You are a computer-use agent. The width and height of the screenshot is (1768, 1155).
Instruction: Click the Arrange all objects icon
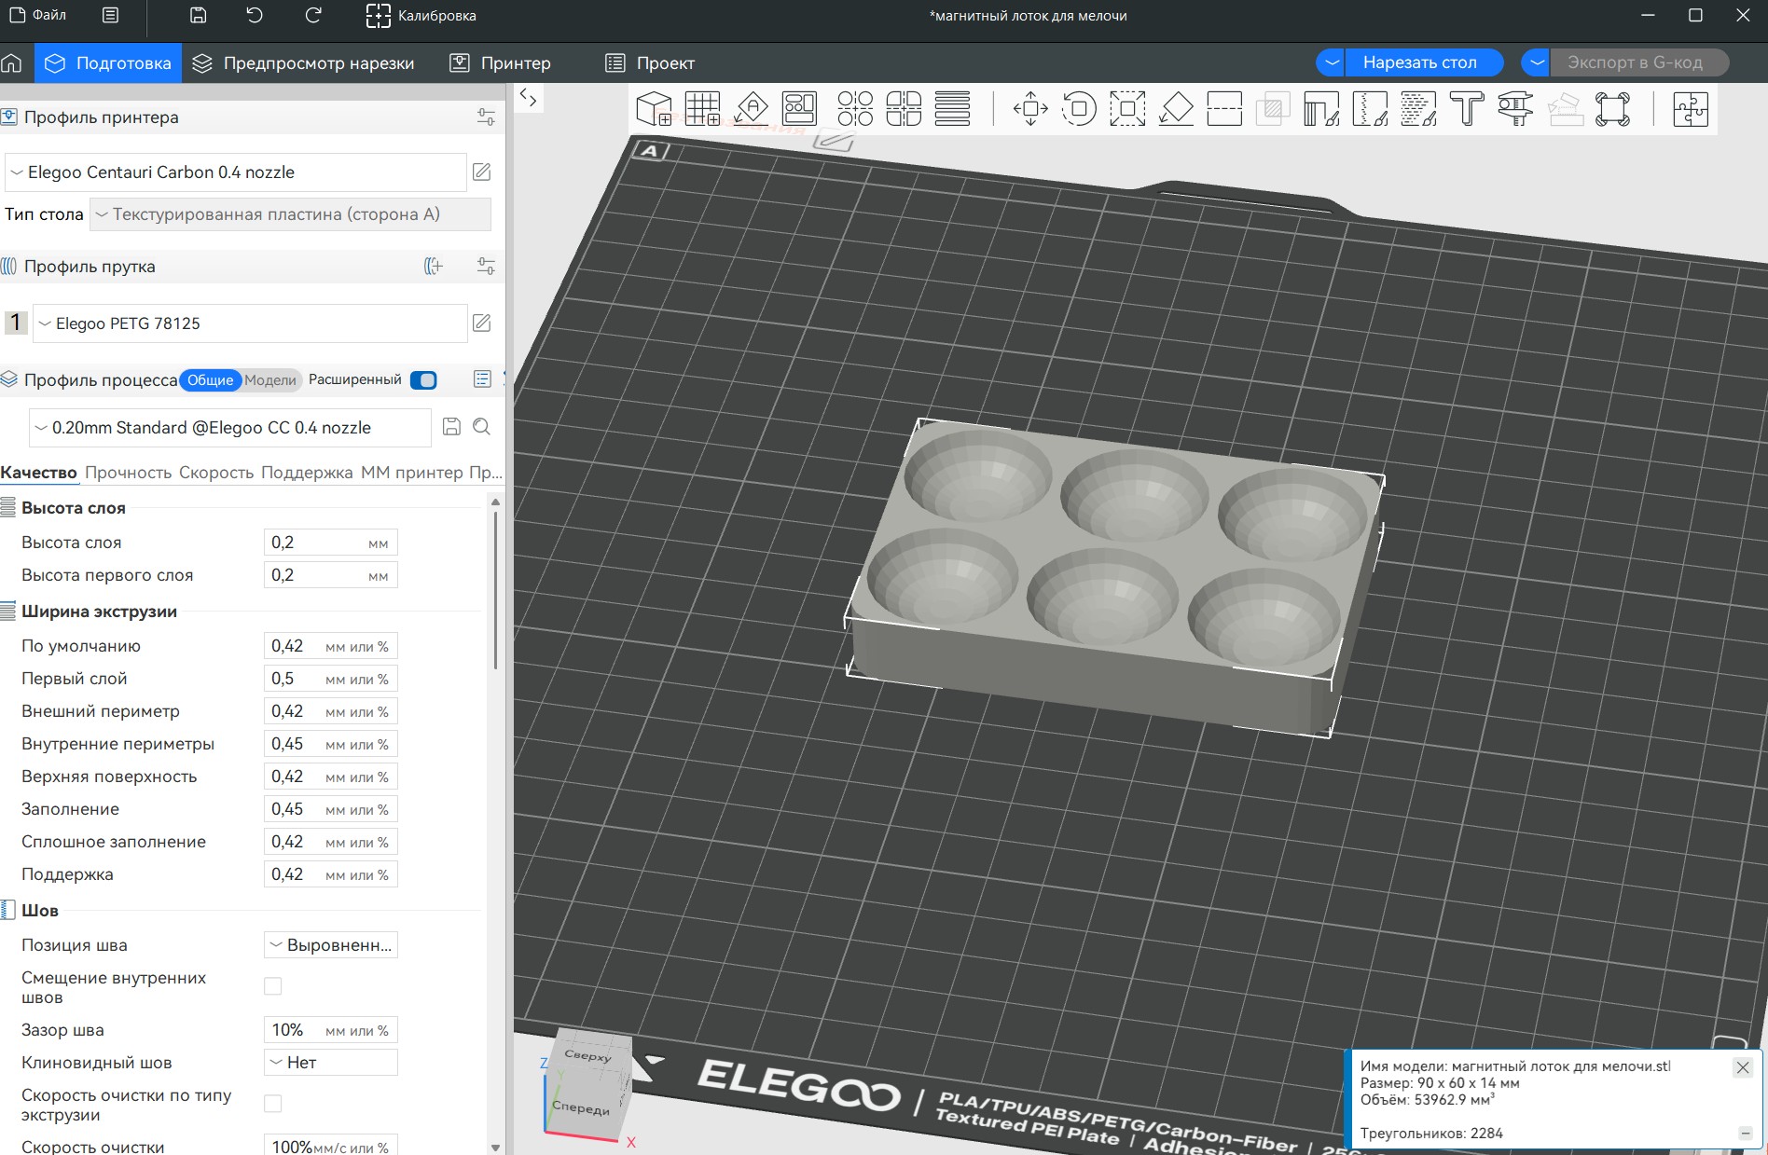click(x=799, y=109)
